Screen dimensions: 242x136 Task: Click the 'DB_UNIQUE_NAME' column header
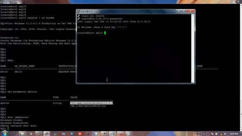pyautogui.click(x=24, y=66)
